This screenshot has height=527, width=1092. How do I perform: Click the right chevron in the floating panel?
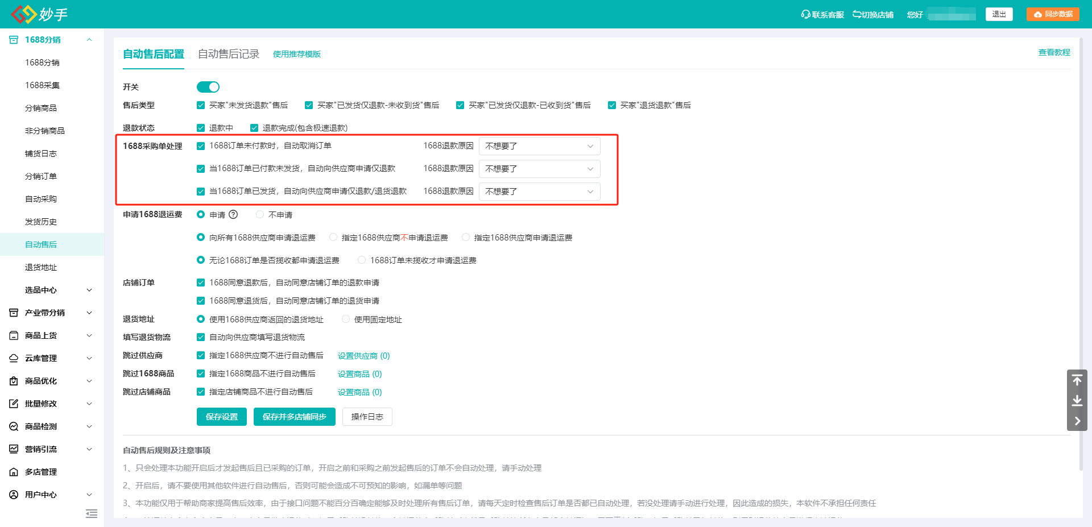click(x=1077, y=421)
